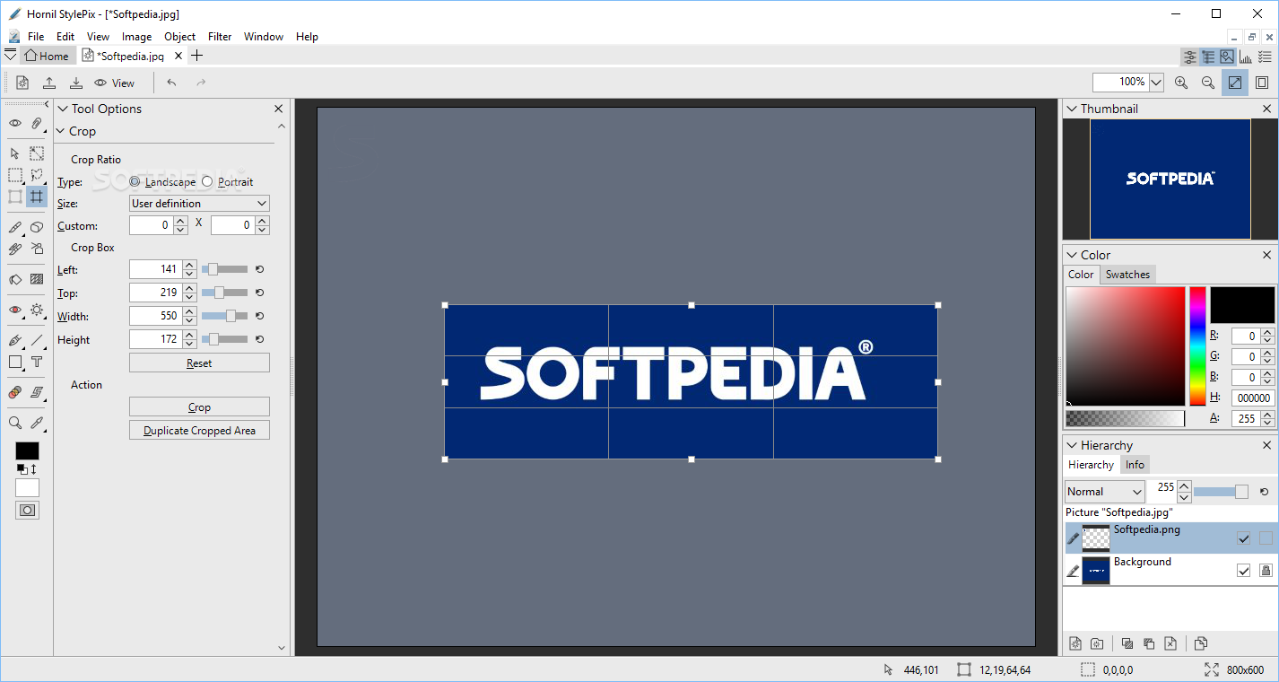Reset the Left crop value

pos(259,269)
